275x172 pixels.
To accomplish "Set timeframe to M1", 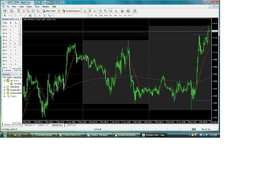I will 91,15.
